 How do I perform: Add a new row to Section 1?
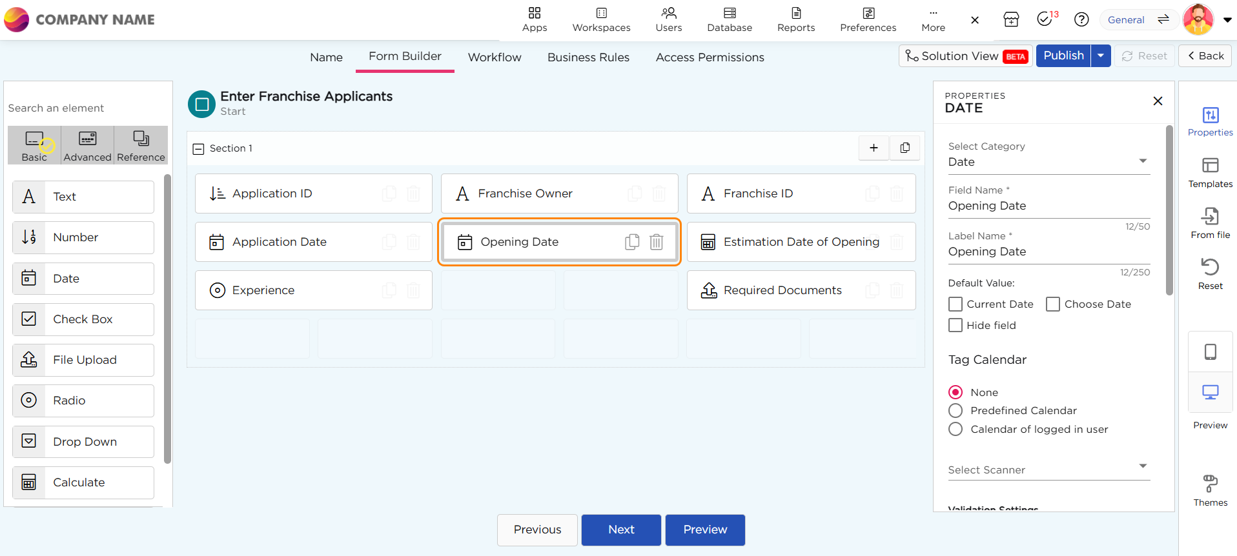click(x=874, y=148)
